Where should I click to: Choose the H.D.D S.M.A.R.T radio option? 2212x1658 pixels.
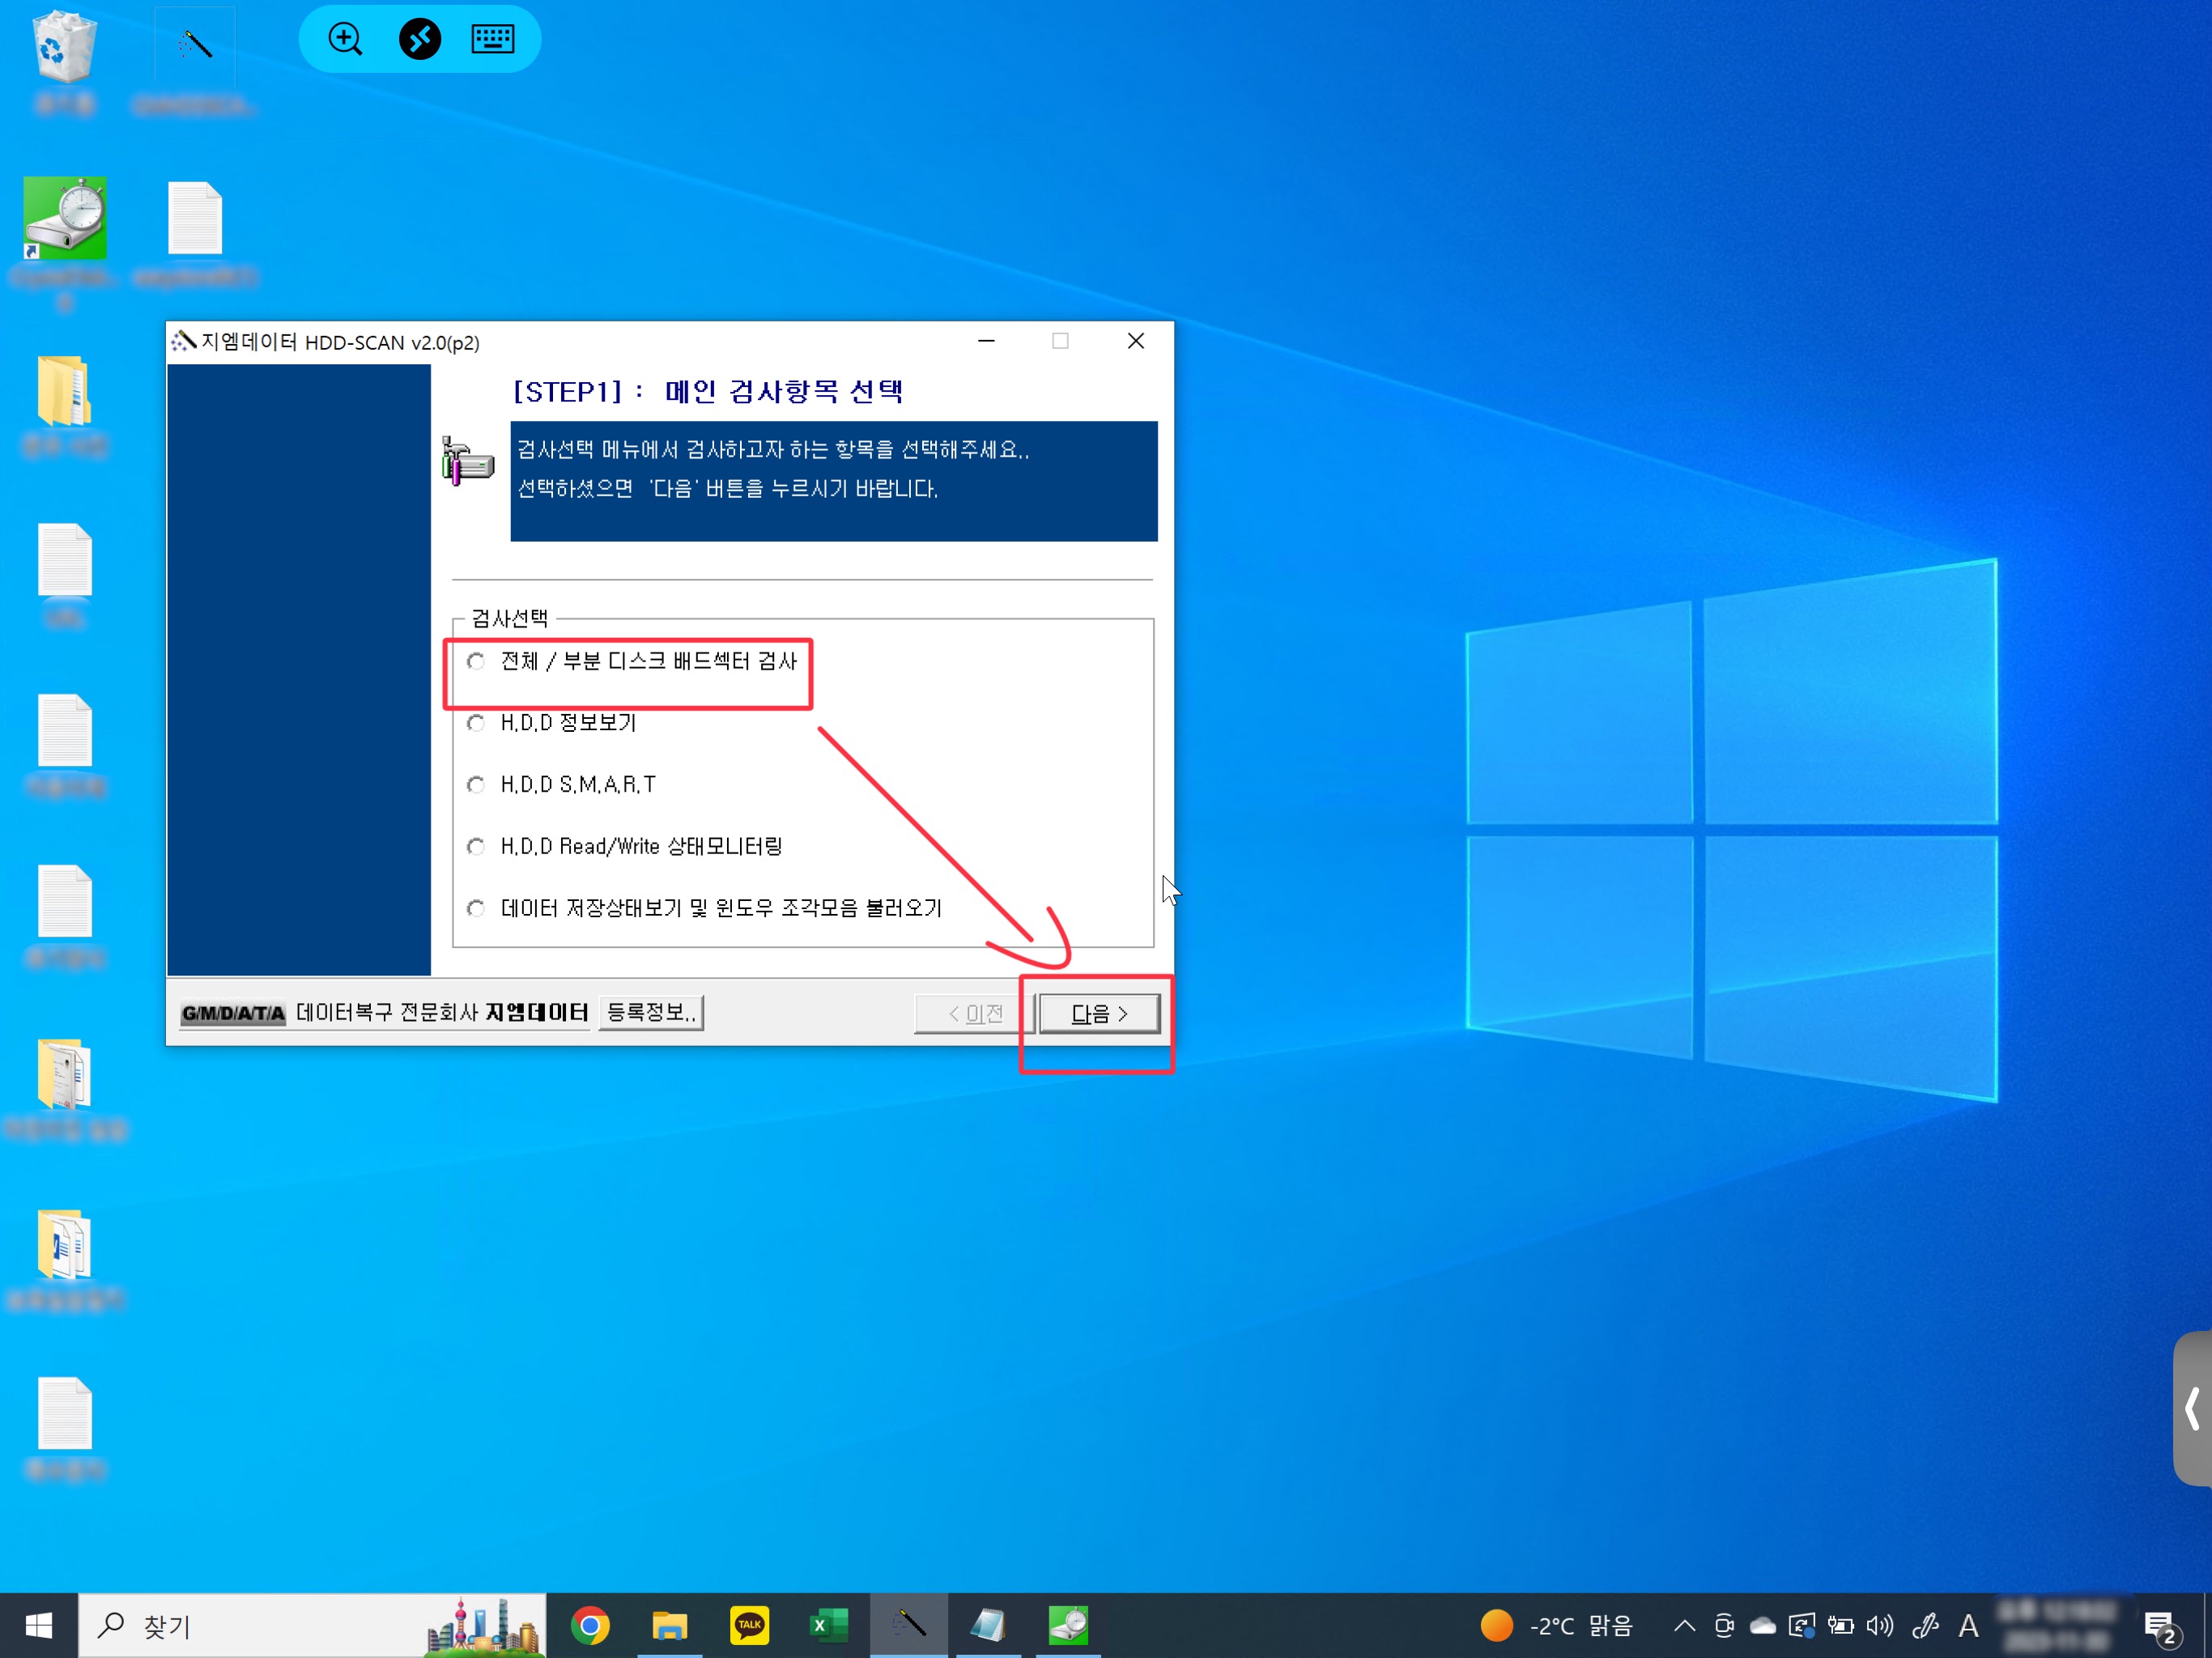476,785
